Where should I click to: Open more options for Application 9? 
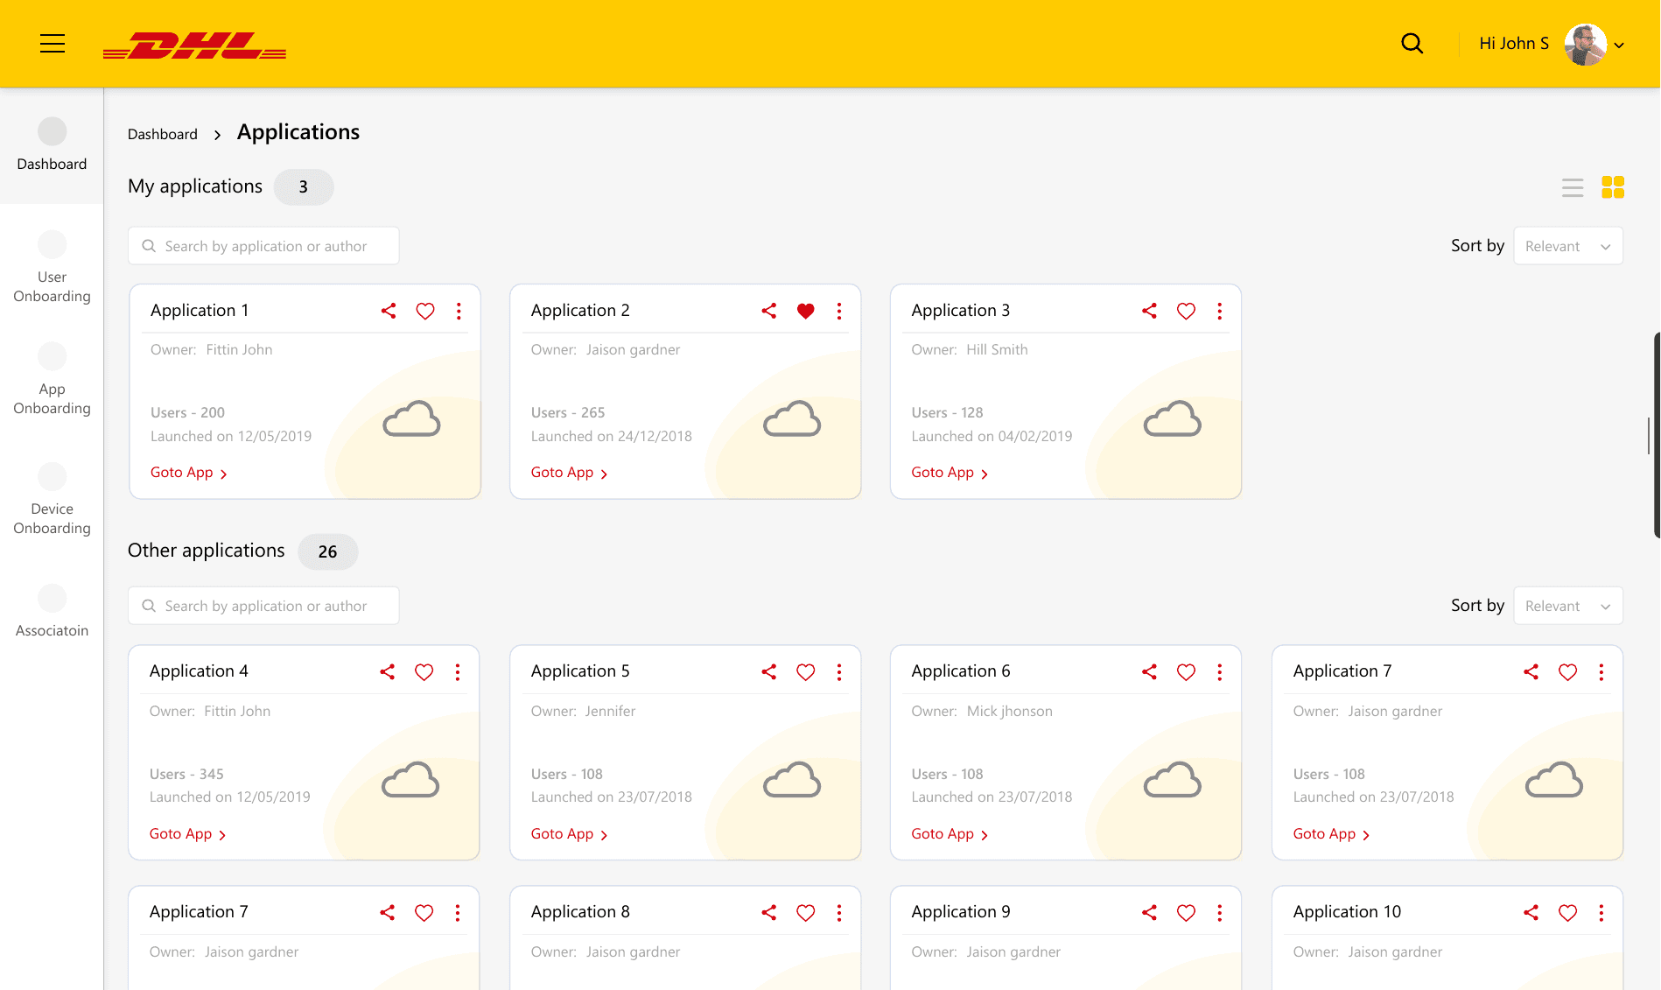point(1220,913)
